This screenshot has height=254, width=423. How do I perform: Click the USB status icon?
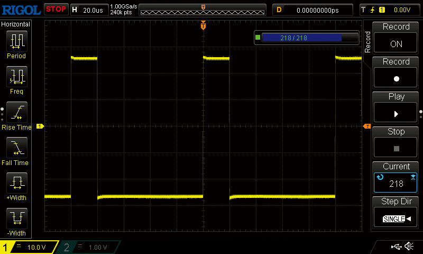396,246
